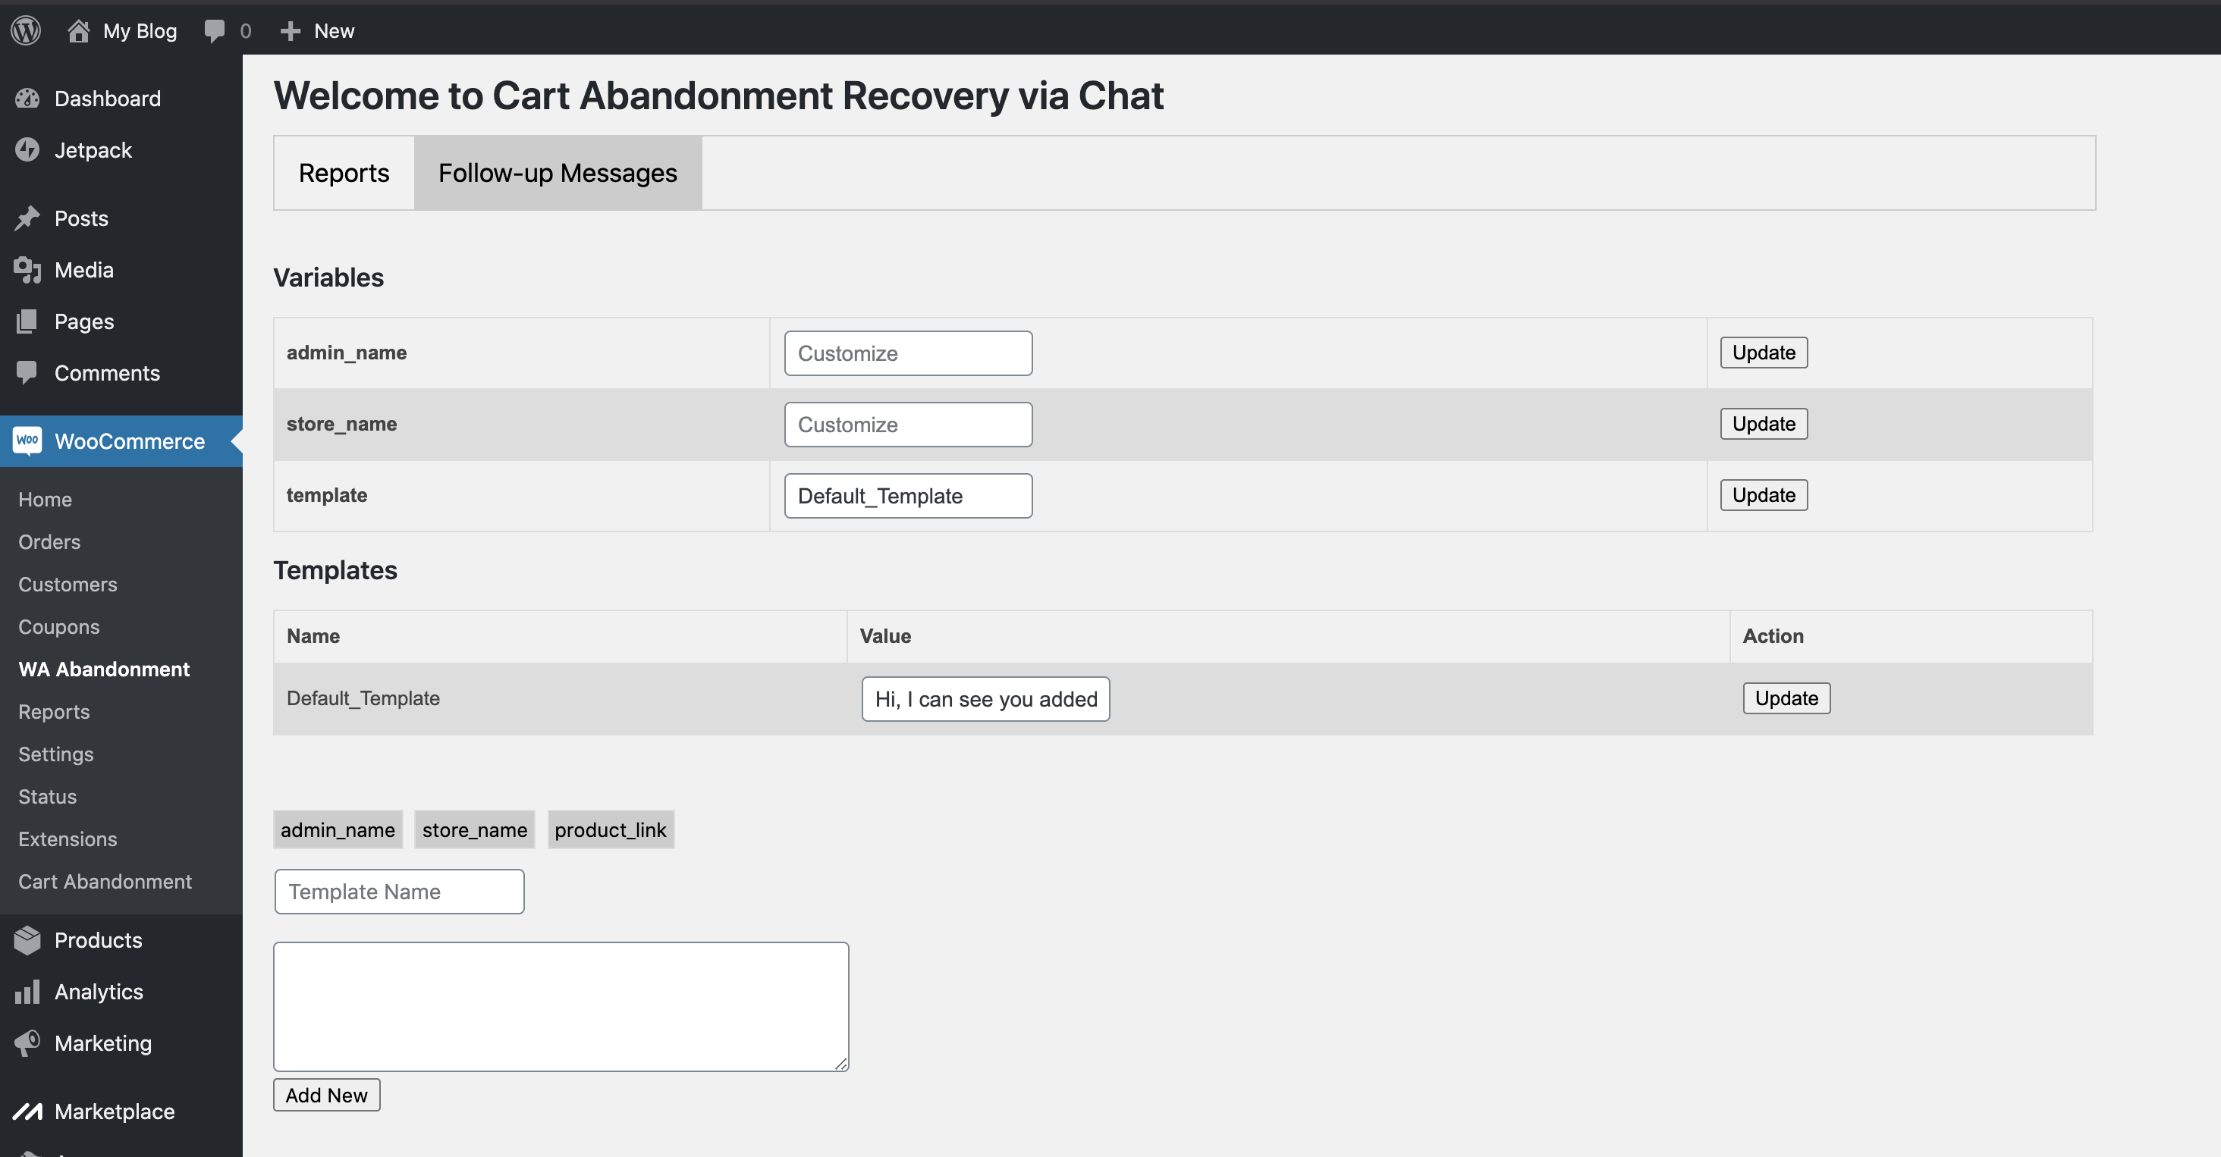
Task: Open WooCommerce Settings submenu
Action: pos(55,754)
